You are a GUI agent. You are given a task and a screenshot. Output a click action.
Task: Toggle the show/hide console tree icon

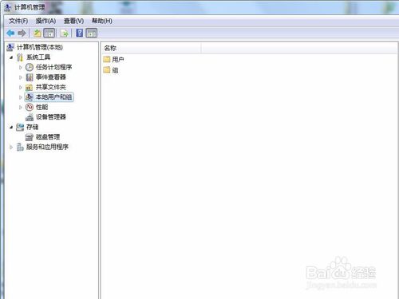49,33
